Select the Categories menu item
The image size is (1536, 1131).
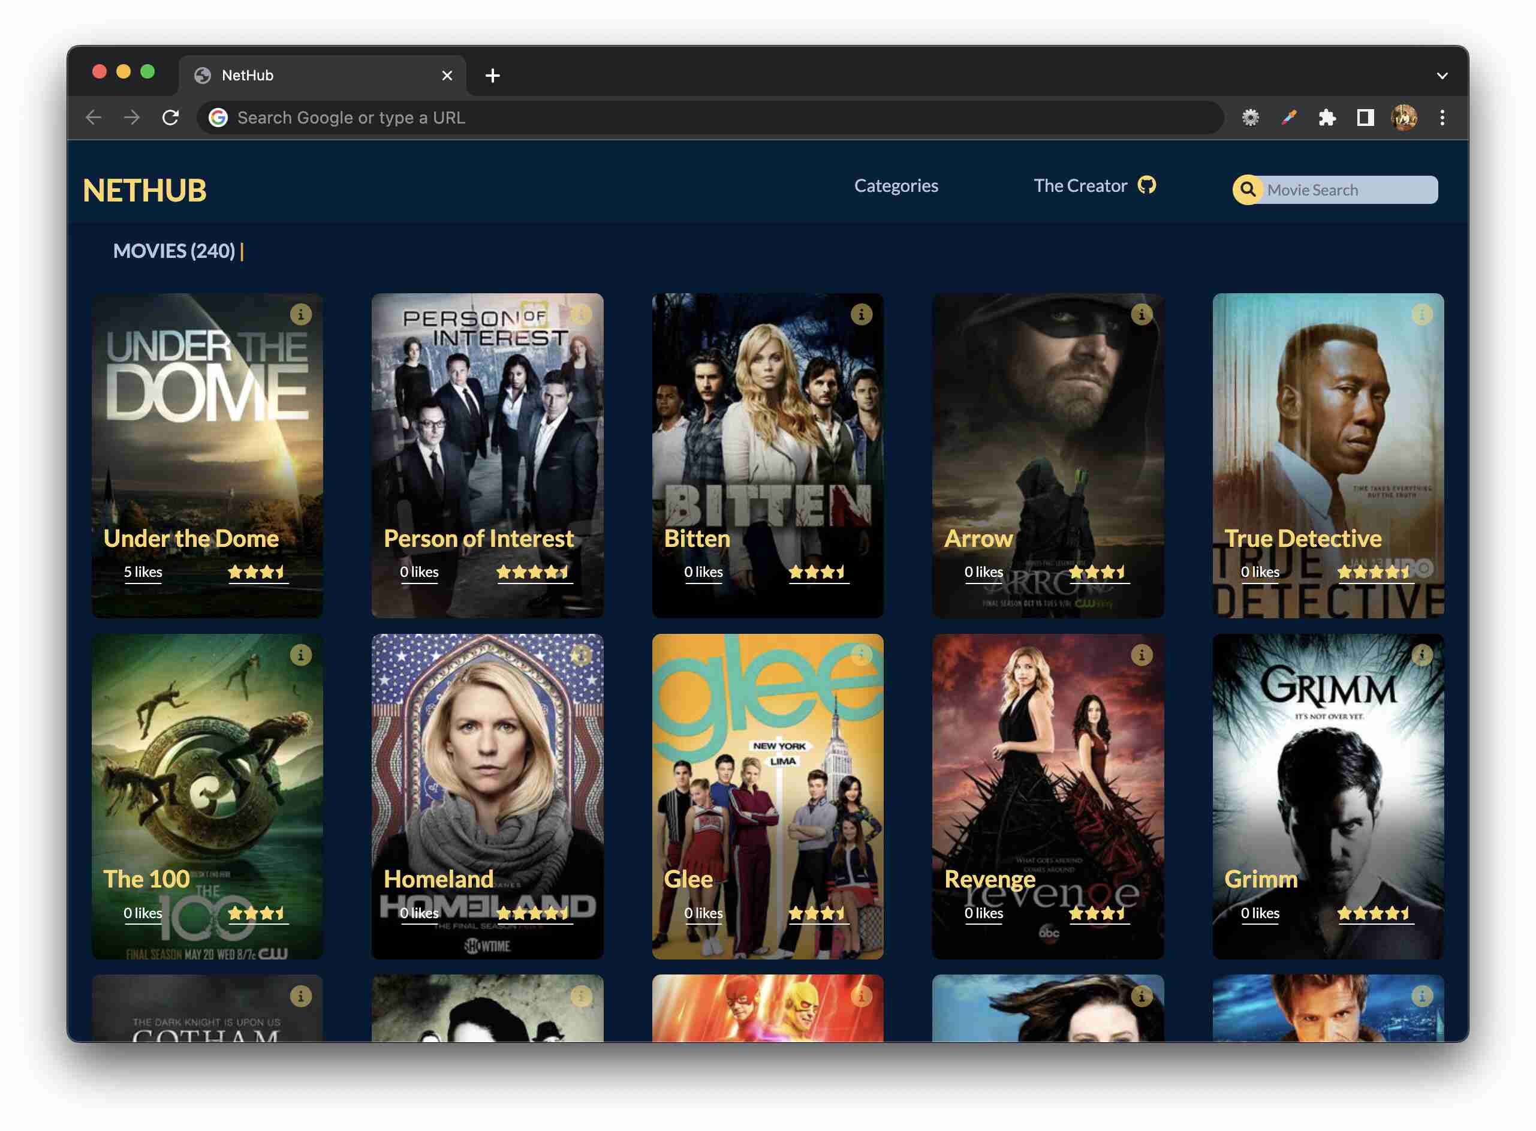(x=896, y=185)
